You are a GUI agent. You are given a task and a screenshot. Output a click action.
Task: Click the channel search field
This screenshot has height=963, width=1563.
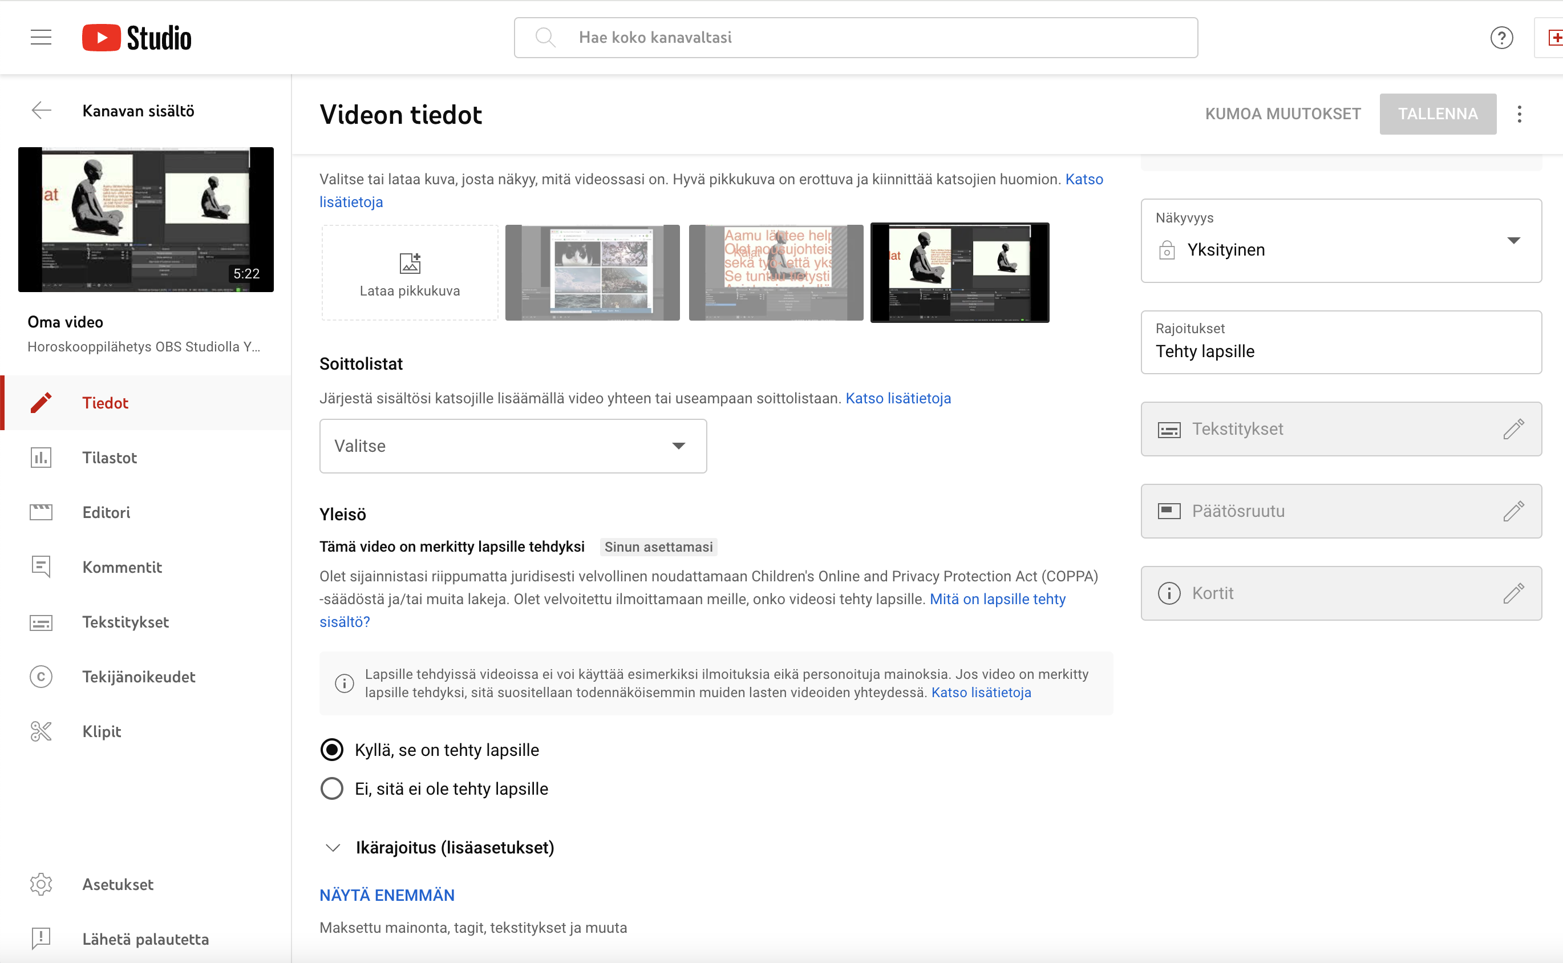coord(855,38)
